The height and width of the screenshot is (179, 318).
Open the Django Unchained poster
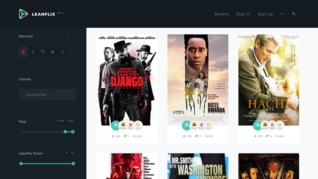coord(127,80)
